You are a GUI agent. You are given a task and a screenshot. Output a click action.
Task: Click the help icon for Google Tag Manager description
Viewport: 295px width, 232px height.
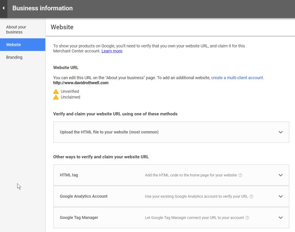pos(247,218)
